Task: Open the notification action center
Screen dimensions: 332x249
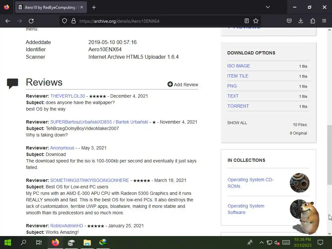Action: click(320, 243)
